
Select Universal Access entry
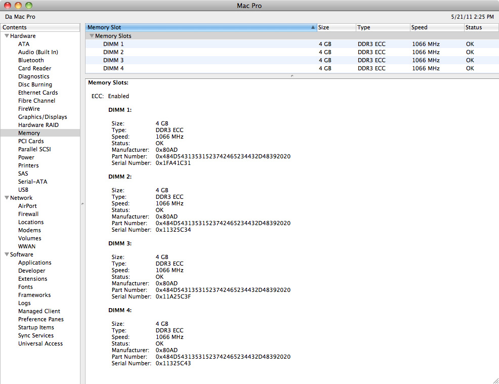pyautogui.click(x=40, y=344)
